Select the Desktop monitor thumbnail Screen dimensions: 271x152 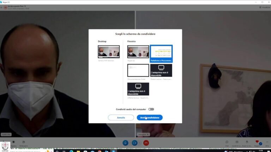pos(109,52)
